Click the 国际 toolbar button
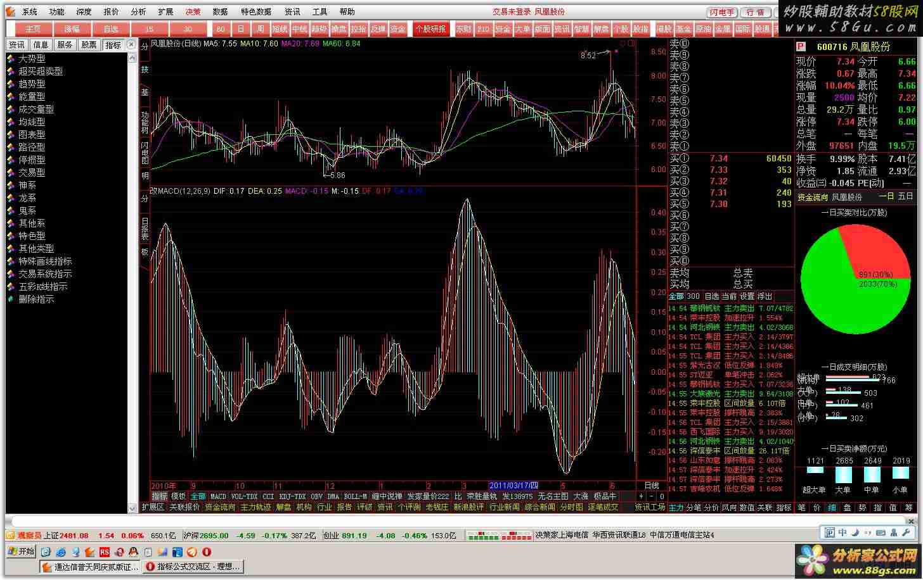923x580 pixels. click(742, 28)
